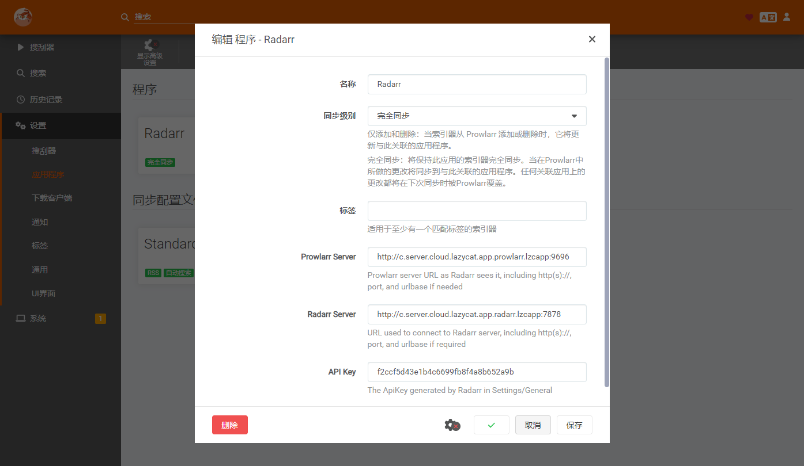
Task: Click the 完全同步 green badge
Action: point(160,163)
